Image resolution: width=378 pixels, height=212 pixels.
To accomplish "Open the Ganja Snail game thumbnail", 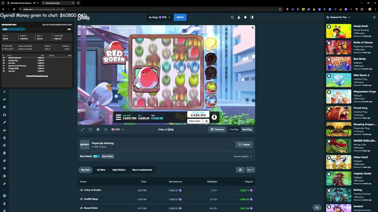I will point(339,31).
